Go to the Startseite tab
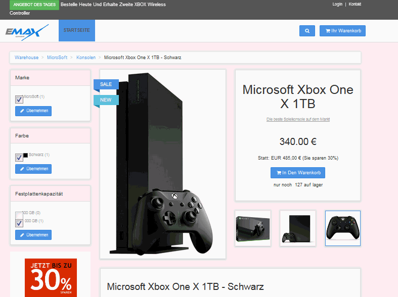 [77, 30]
